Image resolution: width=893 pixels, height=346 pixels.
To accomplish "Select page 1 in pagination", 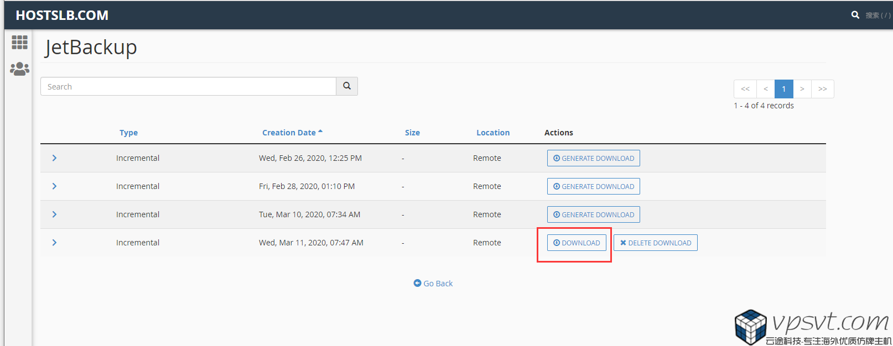I will coord(783,89).
